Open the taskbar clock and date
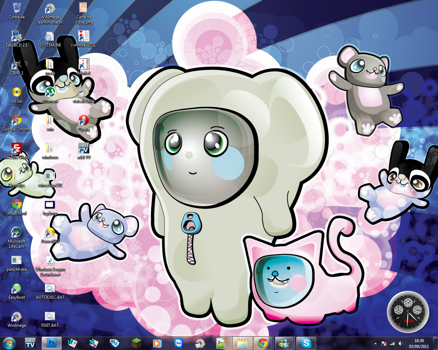This screenshot has width=438, height=350. (419, 343)
